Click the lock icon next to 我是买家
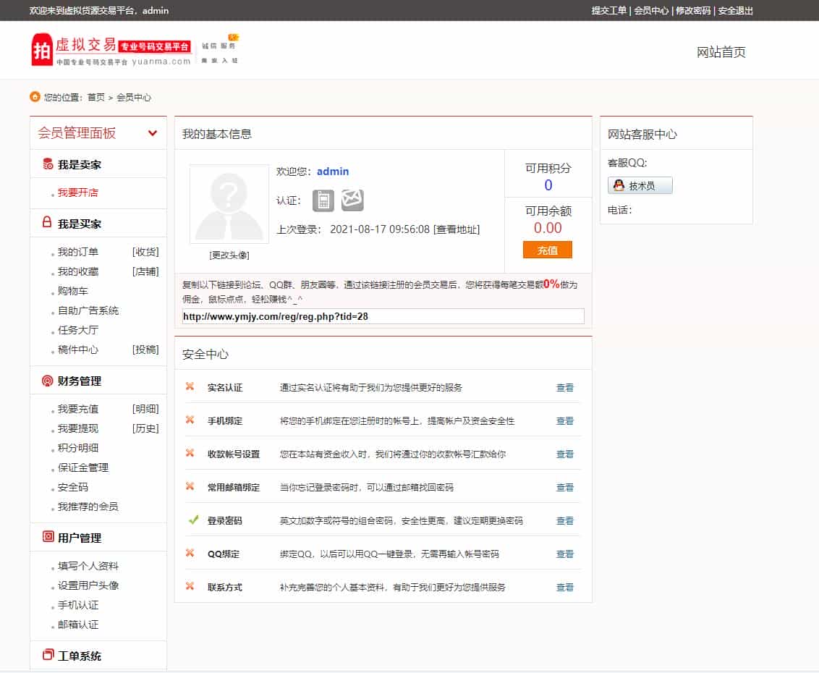 [x=47, y=222]
